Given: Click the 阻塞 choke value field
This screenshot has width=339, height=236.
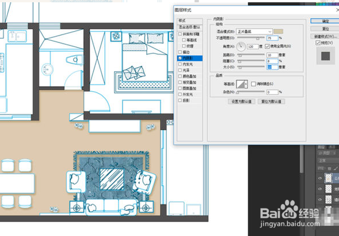Looking at the screenshot, I should click(x=272, y=61).
